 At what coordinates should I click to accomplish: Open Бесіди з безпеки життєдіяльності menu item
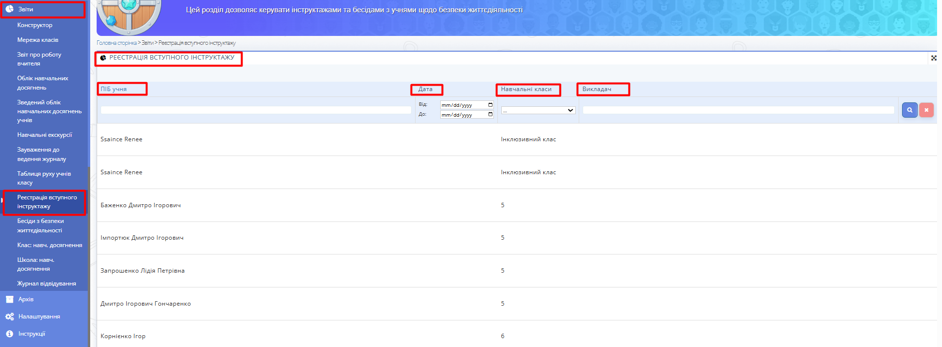coord(40,225)
